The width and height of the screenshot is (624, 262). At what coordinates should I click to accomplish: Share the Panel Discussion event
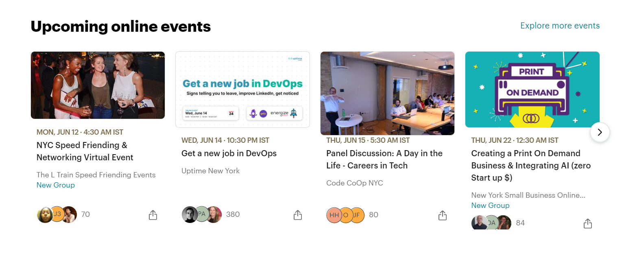coord(443,215)
